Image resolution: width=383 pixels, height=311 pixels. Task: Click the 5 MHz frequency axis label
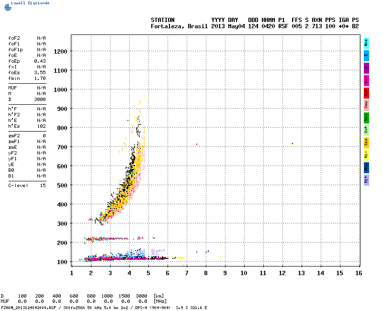[148, 273]
